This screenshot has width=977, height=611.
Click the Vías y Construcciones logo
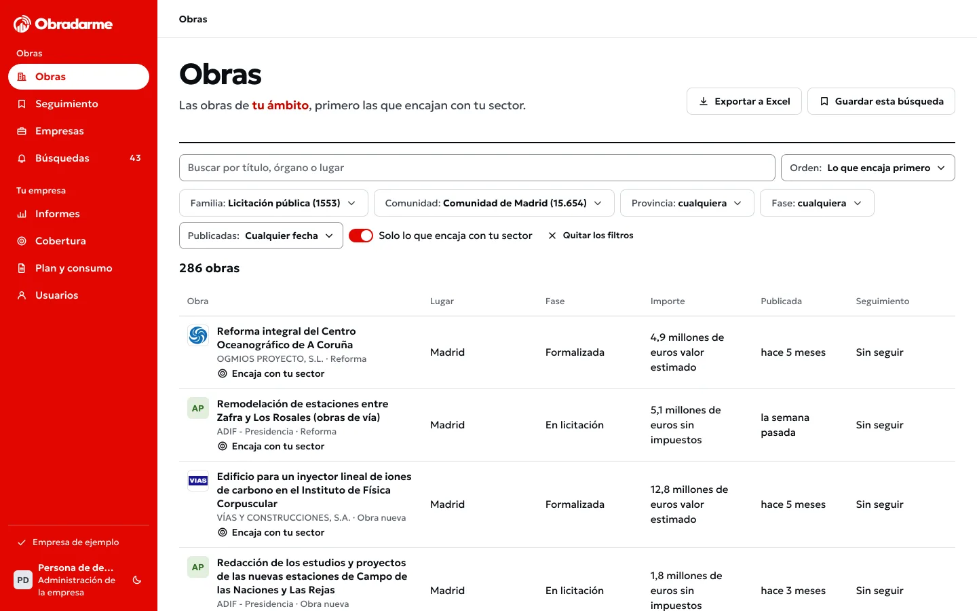198,481
